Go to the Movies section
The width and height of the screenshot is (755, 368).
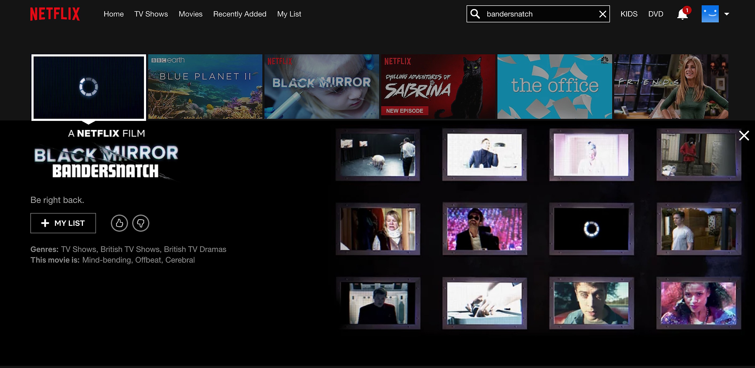(x=191, y=14)
